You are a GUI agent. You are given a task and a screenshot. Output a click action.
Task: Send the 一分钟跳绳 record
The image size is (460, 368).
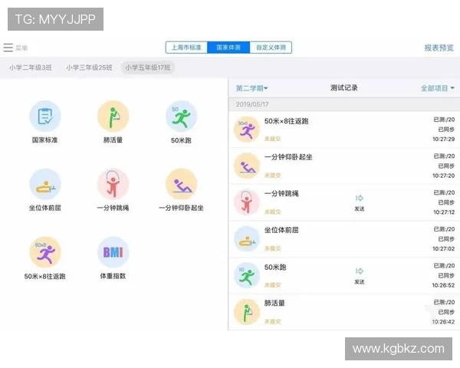(x=360, y=202)
